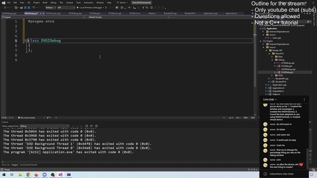Open Windows Start menu
The height and width of the screenshot is (178, 317).
click(x=4, y=175)
